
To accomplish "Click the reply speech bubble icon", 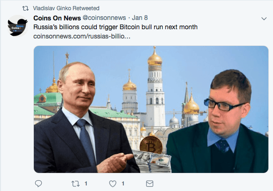I will point(38,184).
